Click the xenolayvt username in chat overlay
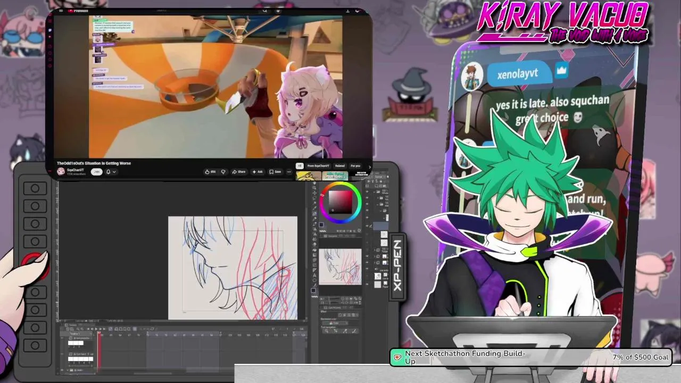 [518, 73]
